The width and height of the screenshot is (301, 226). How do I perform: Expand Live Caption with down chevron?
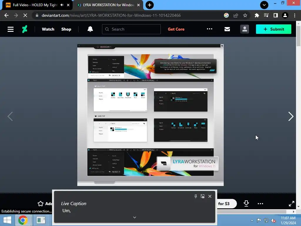tap(135, 217)
